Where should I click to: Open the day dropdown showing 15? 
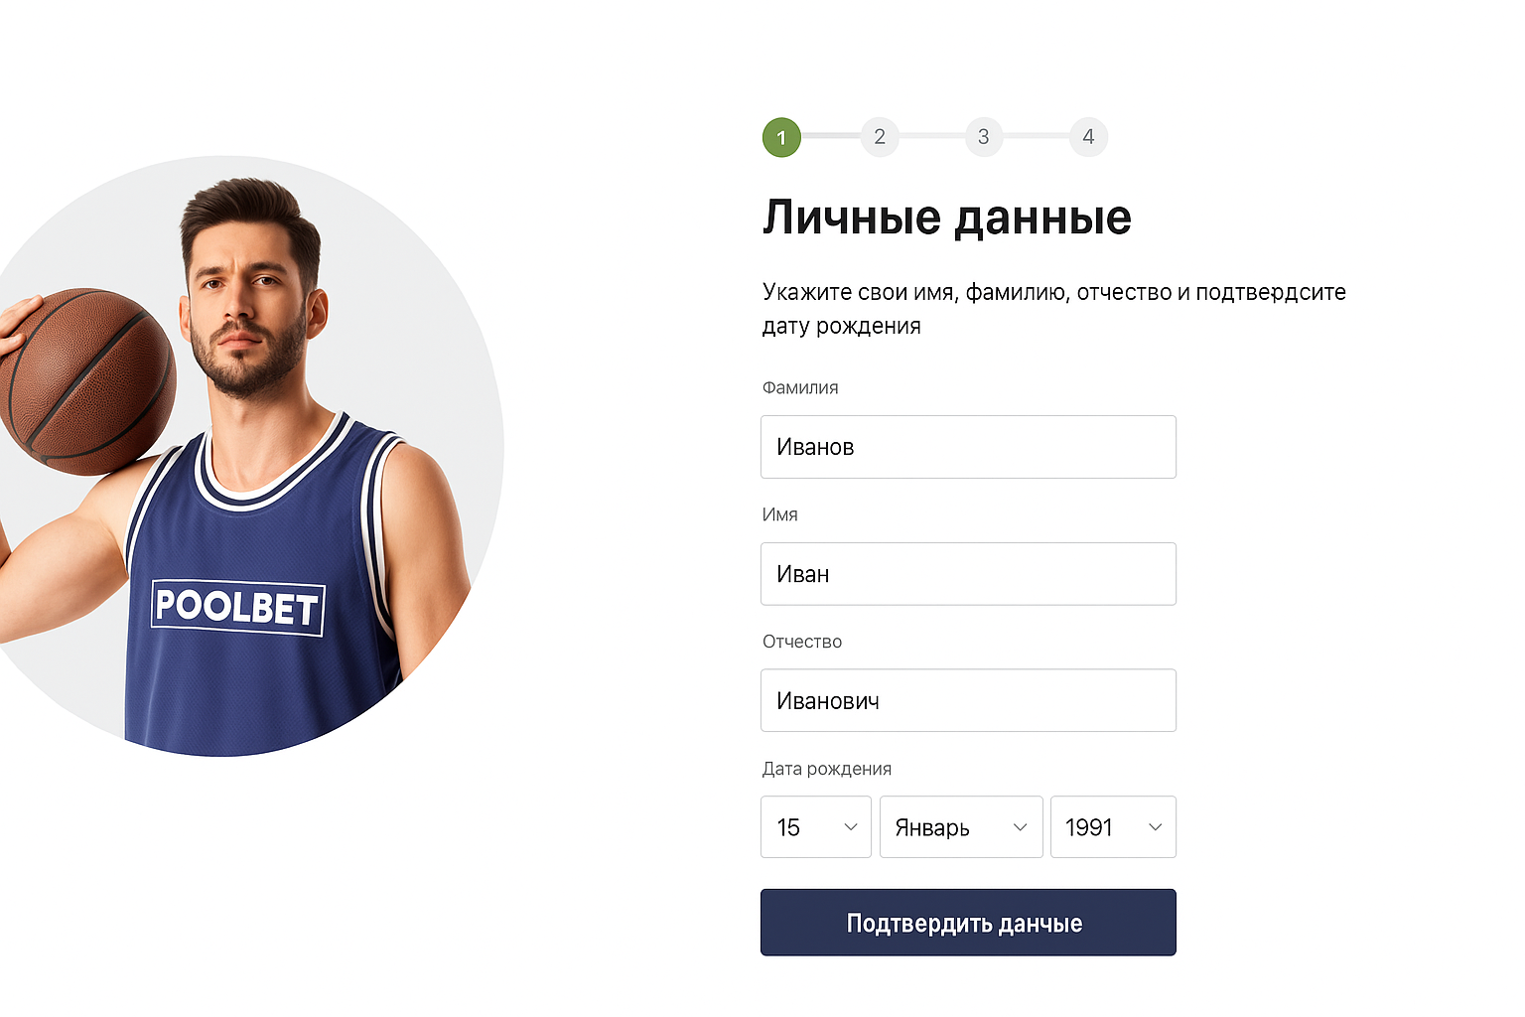[816, 827]
